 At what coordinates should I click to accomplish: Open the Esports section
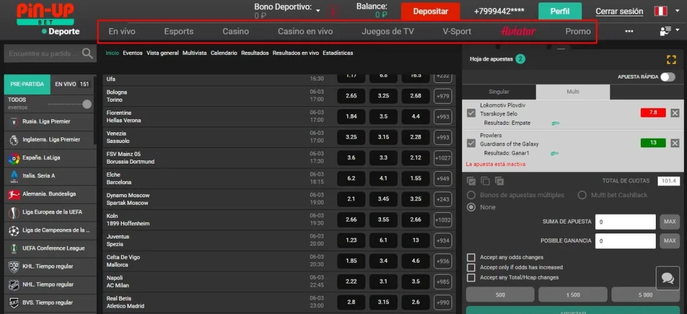coord(179,32)
